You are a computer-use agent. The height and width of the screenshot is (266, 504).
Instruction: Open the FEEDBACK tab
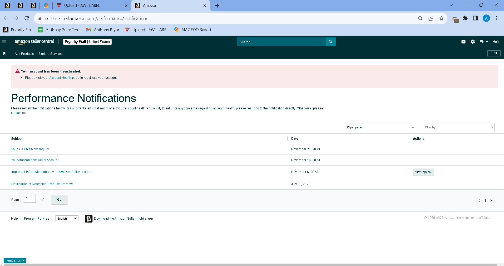(x=14, y=260)
